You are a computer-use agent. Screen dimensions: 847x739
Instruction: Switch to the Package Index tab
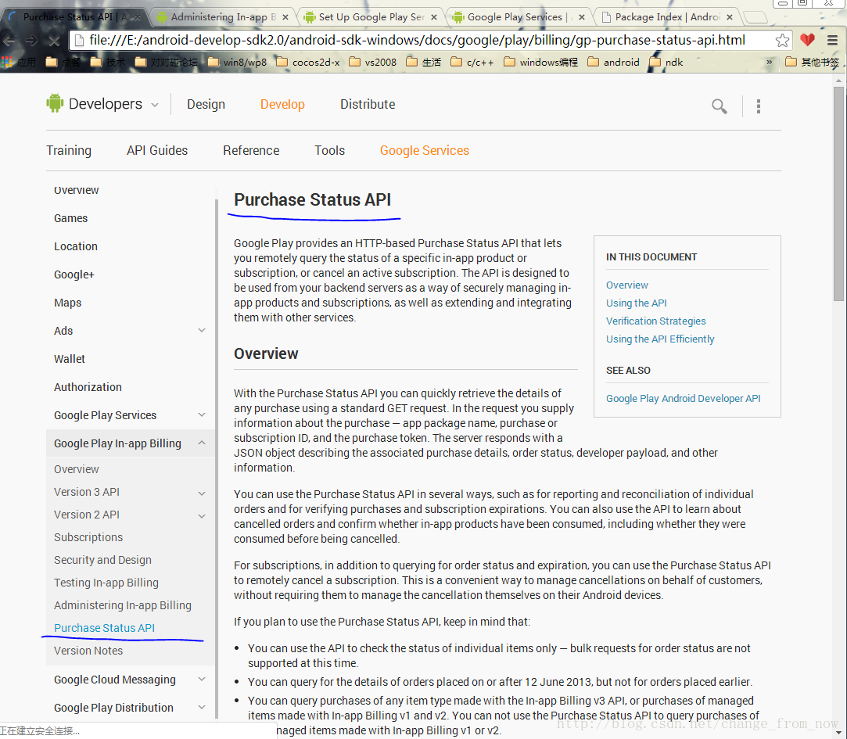click(x=667, y=17)
